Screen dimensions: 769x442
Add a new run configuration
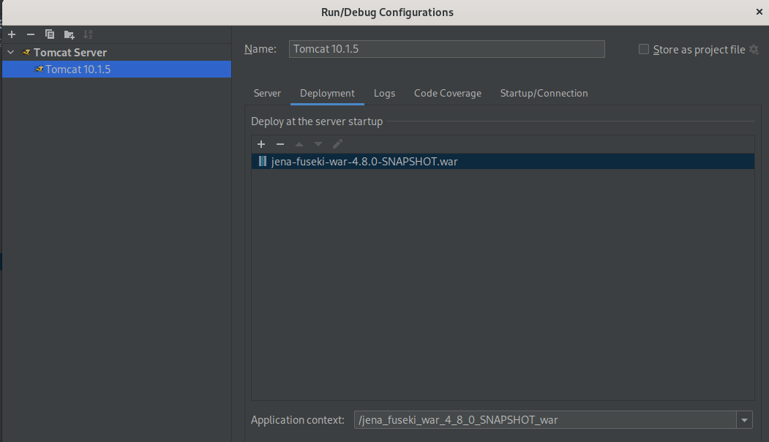click(x=12, y=34)
